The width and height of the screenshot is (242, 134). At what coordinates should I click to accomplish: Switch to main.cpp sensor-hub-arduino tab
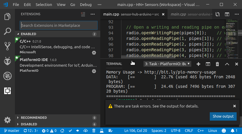(x=134, y=14)
